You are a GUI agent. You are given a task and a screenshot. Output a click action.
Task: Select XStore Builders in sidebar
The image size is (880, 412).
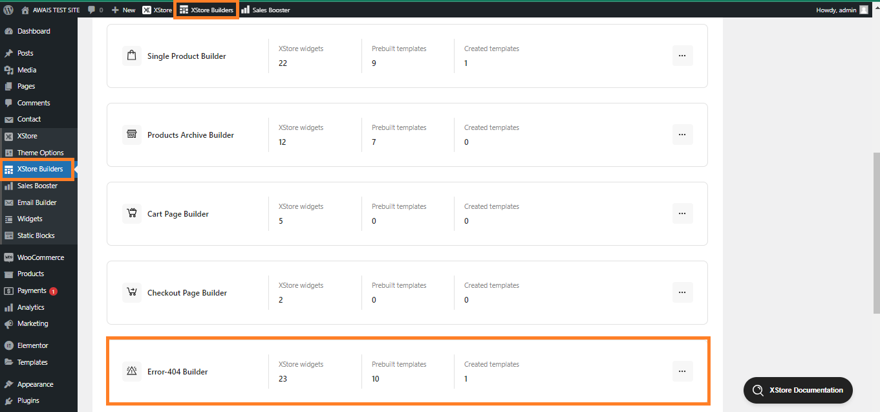click(x=38, y=169)
